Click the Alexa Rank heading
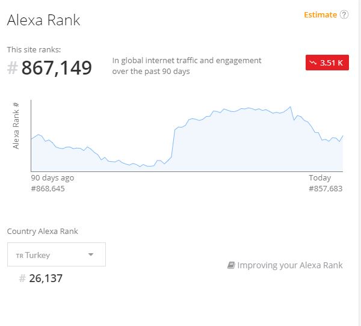Screen dimensions: 361x326 tap(43, 20)
